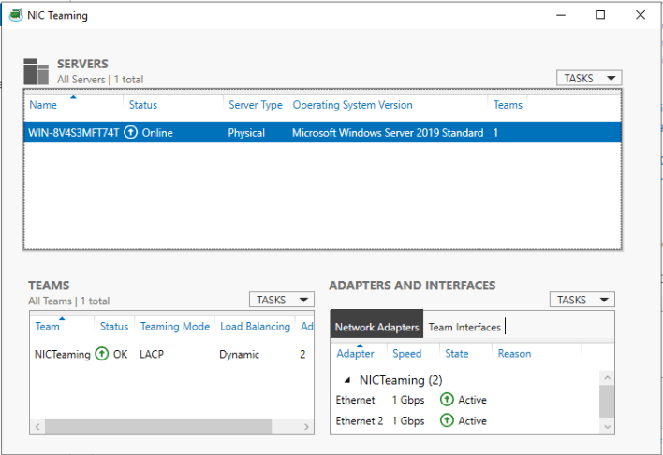This screenshot has height=455, width=663.
Task: Open the Teams TASKS dropdown
Action: click(x=281, y=300)
